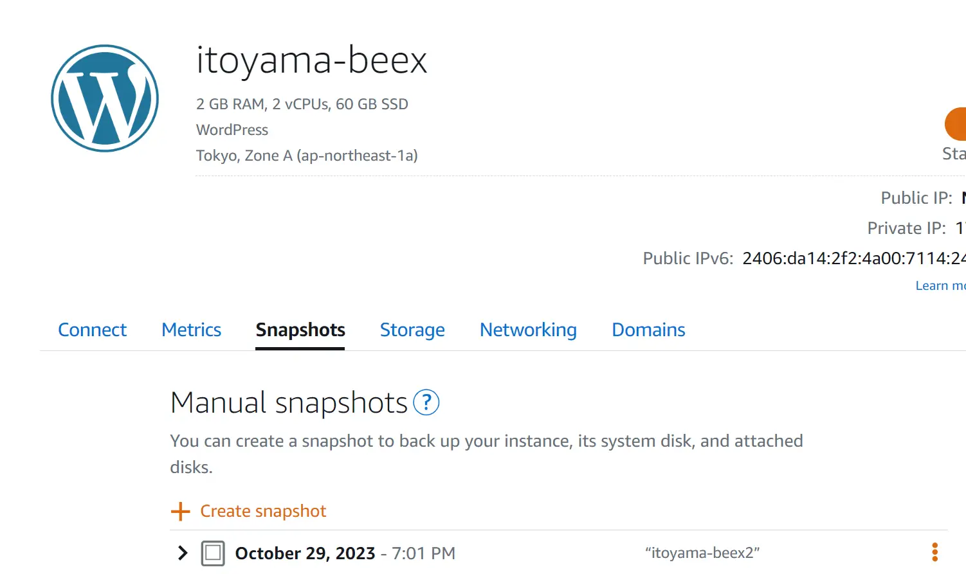Click the Public IPv6 address value
This screenshot has width=966, height=574.
coord(854,258)
